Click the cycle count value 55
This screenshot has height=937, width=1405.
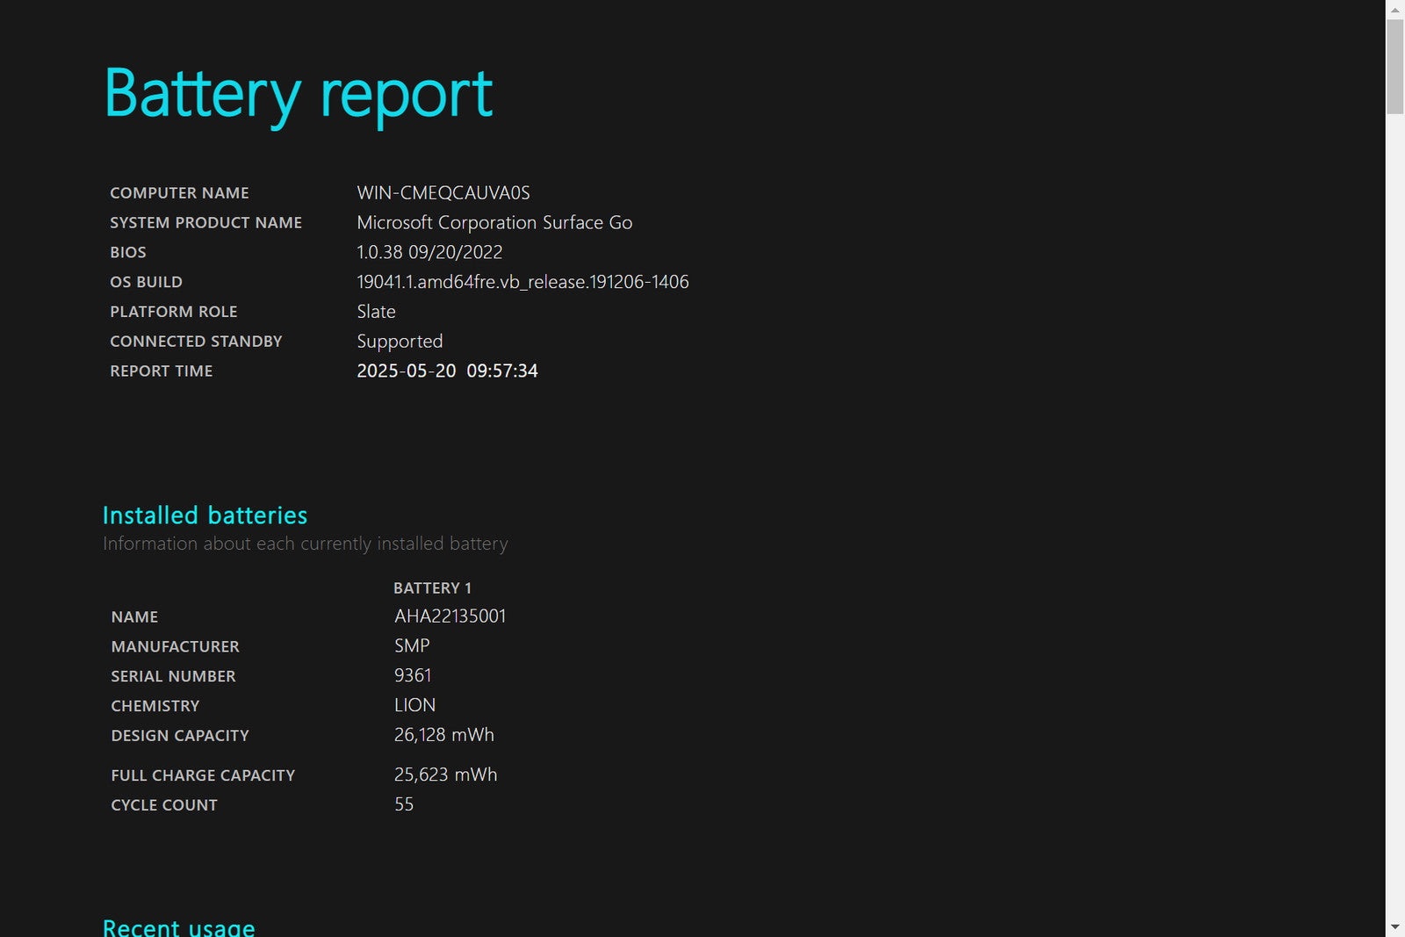404,804
